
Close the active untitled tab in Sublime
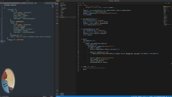pos(44,3)
